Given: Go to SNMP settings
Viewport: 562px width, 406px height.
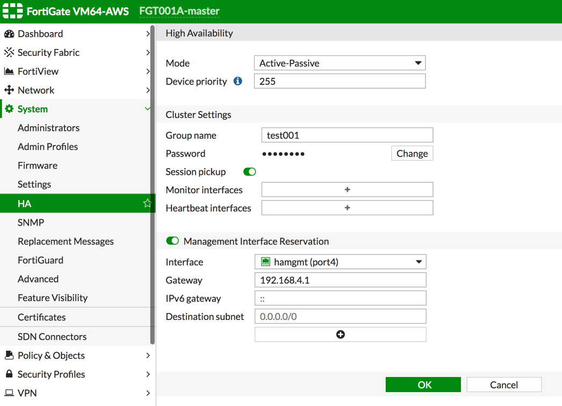Looking at the screenshot, I should 31,223.
